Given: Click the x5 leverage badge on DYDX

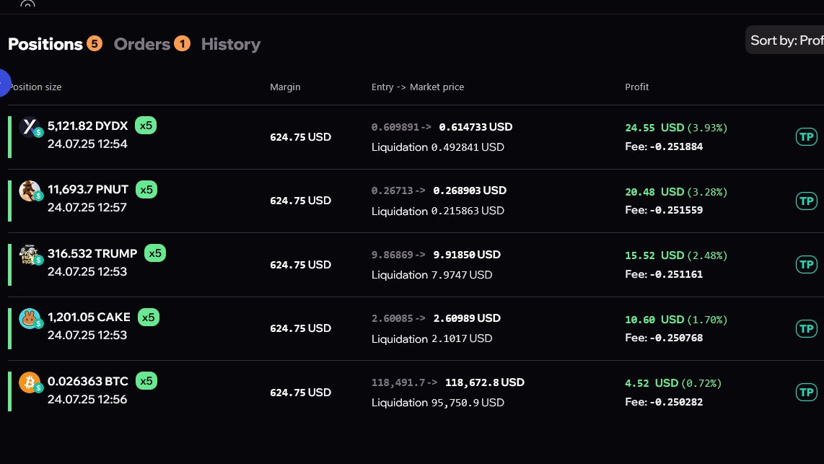Looking at the screenshot, I should click(x=146, y=126).
